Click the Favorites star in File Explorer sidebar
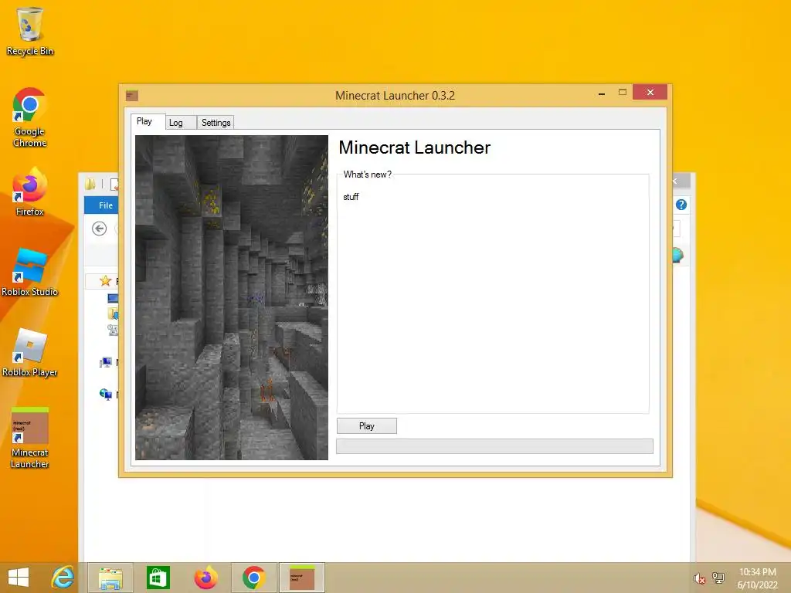Screen dimensions: 791x593 tap(105, 281)
